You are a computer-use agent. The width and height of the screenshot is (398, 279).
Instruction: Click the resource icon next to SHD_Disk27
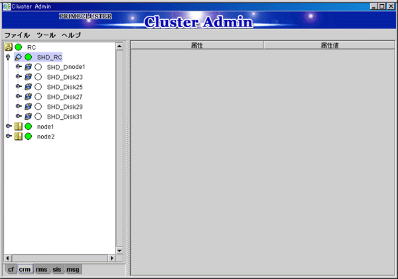[x=28, y=97]
